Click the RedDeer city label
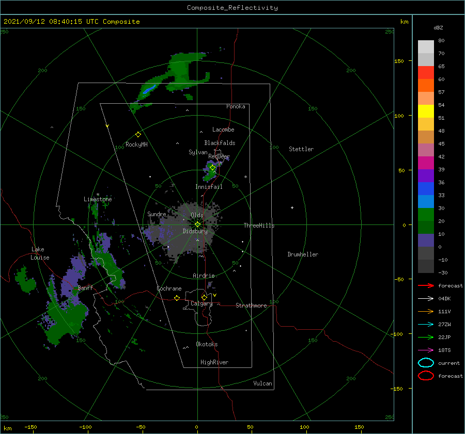The width and height of the screenshot is (465, 434). [219, 156]
